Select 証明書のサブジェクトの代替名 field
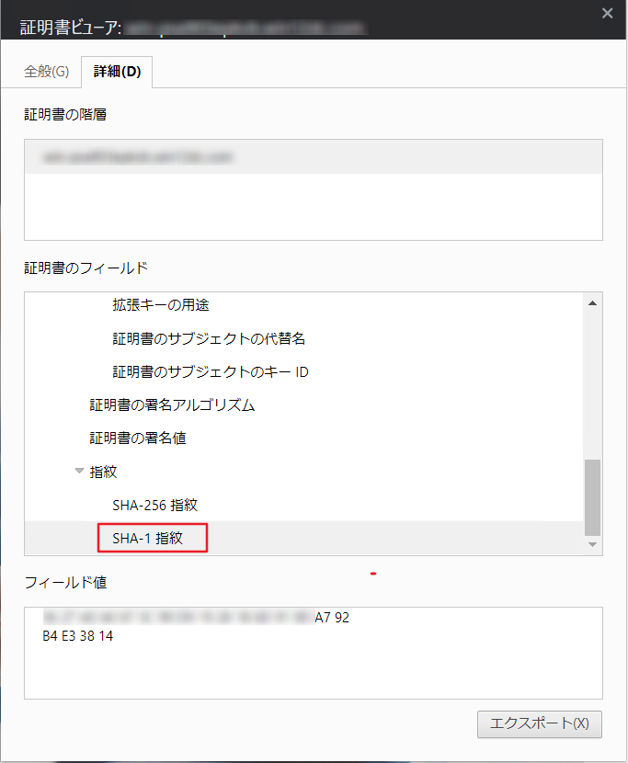 (x=209, y=338)
